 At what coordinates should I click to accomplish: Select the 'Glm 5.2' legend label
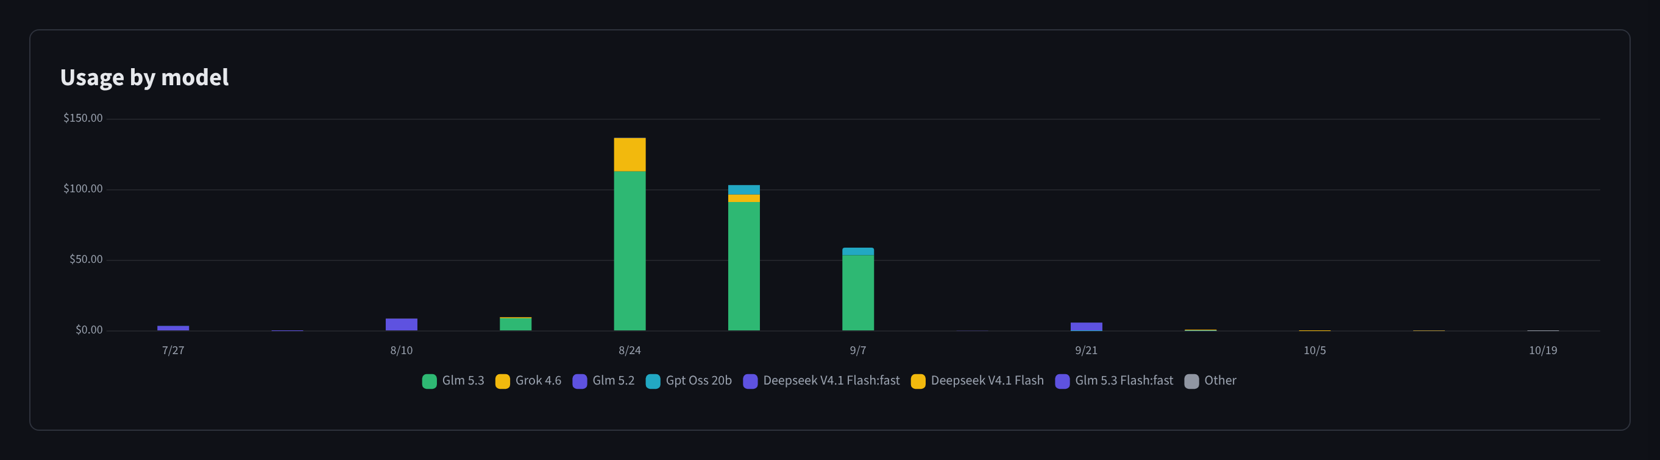point(614,380)
